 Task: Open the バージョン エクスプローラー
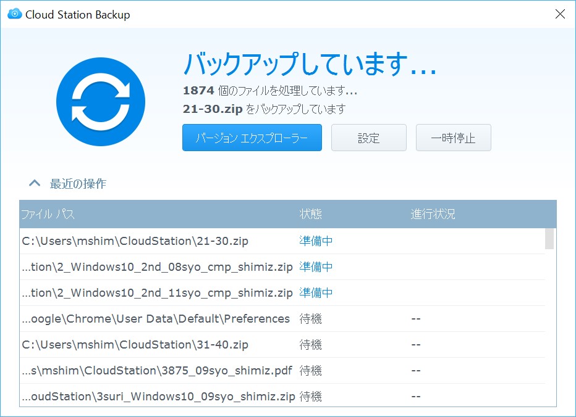pyautogui.click(x=252, y=138)
